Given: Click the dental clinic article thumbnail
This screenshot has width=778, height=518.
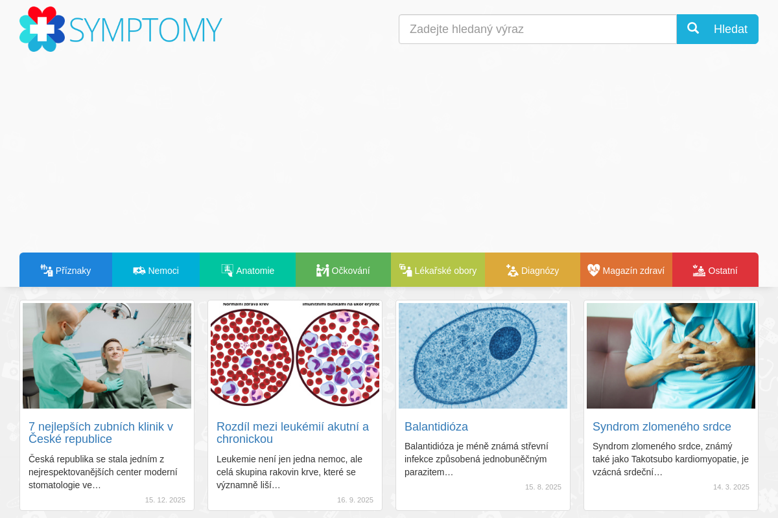Looking at the screenshot, I should point(107,355).
